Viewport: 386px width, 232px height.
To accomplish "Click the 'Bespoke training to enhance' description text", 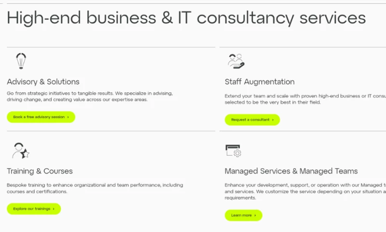I will pos(95,188).
